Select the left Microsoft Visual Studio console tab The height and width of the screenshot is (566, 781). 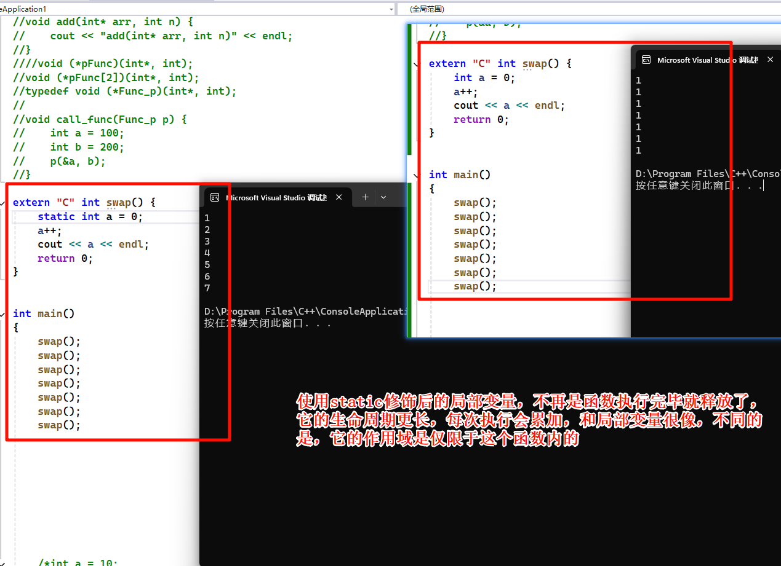tap(276, 197)
